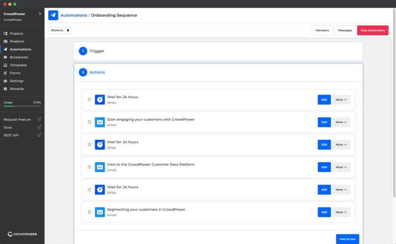Go to Broadcasts in the sidebar

(19, 57)
